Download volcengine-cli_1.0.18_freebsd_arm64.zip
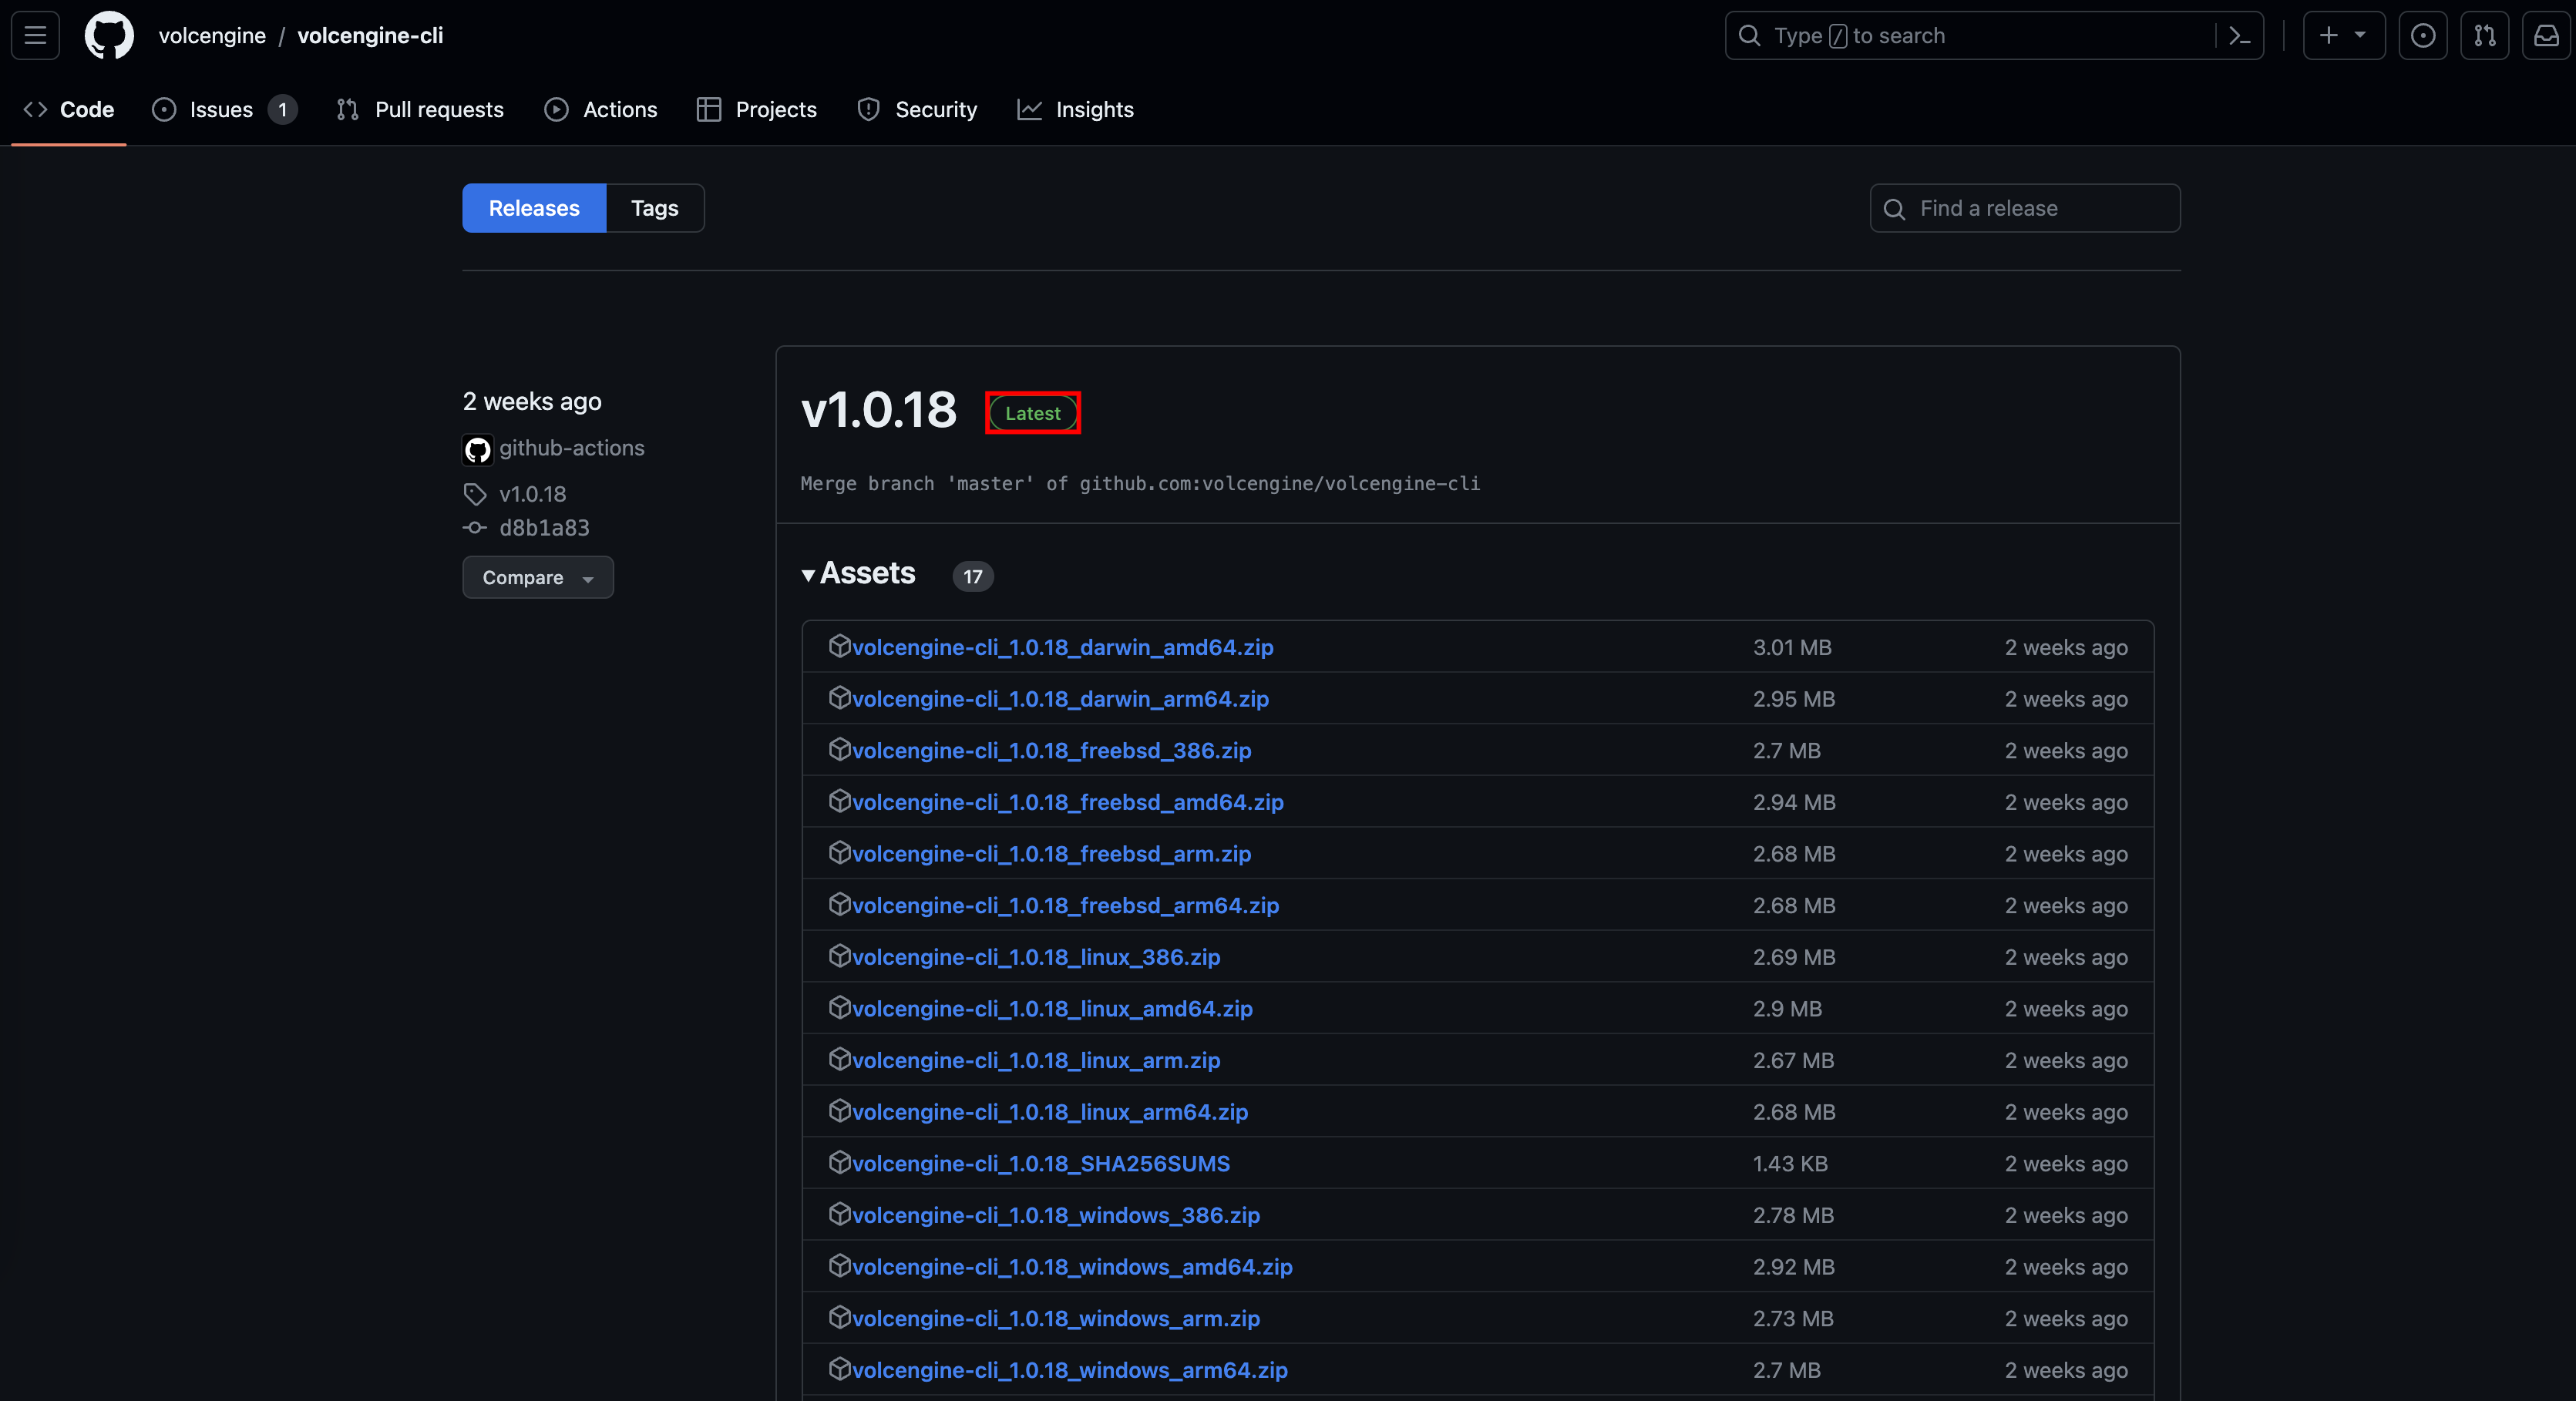The width and height of the screenshot is (2576, 1401). [1065, 906]
